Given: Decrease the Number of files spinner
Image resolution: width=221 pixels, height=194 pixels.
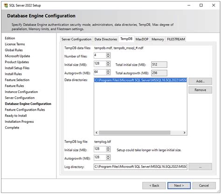Looking at the screenshot, I should click(x=108, y=57).
